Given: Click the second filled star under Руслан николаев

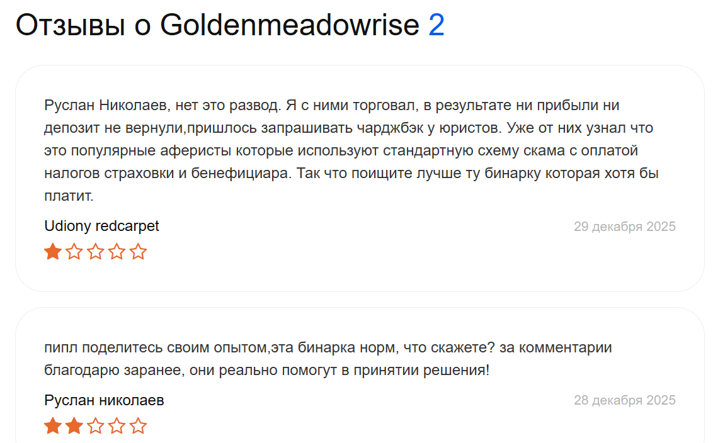Looking at the screenshot, I should (x=74, y=426).
